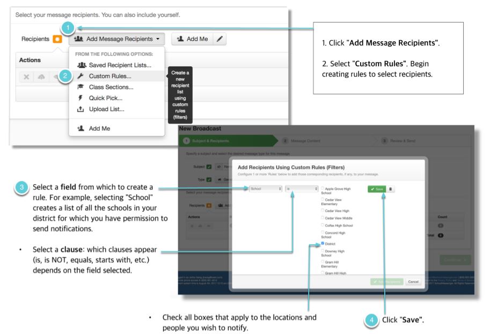Click the graduation cap Class Sections icon

coord(81,87)
